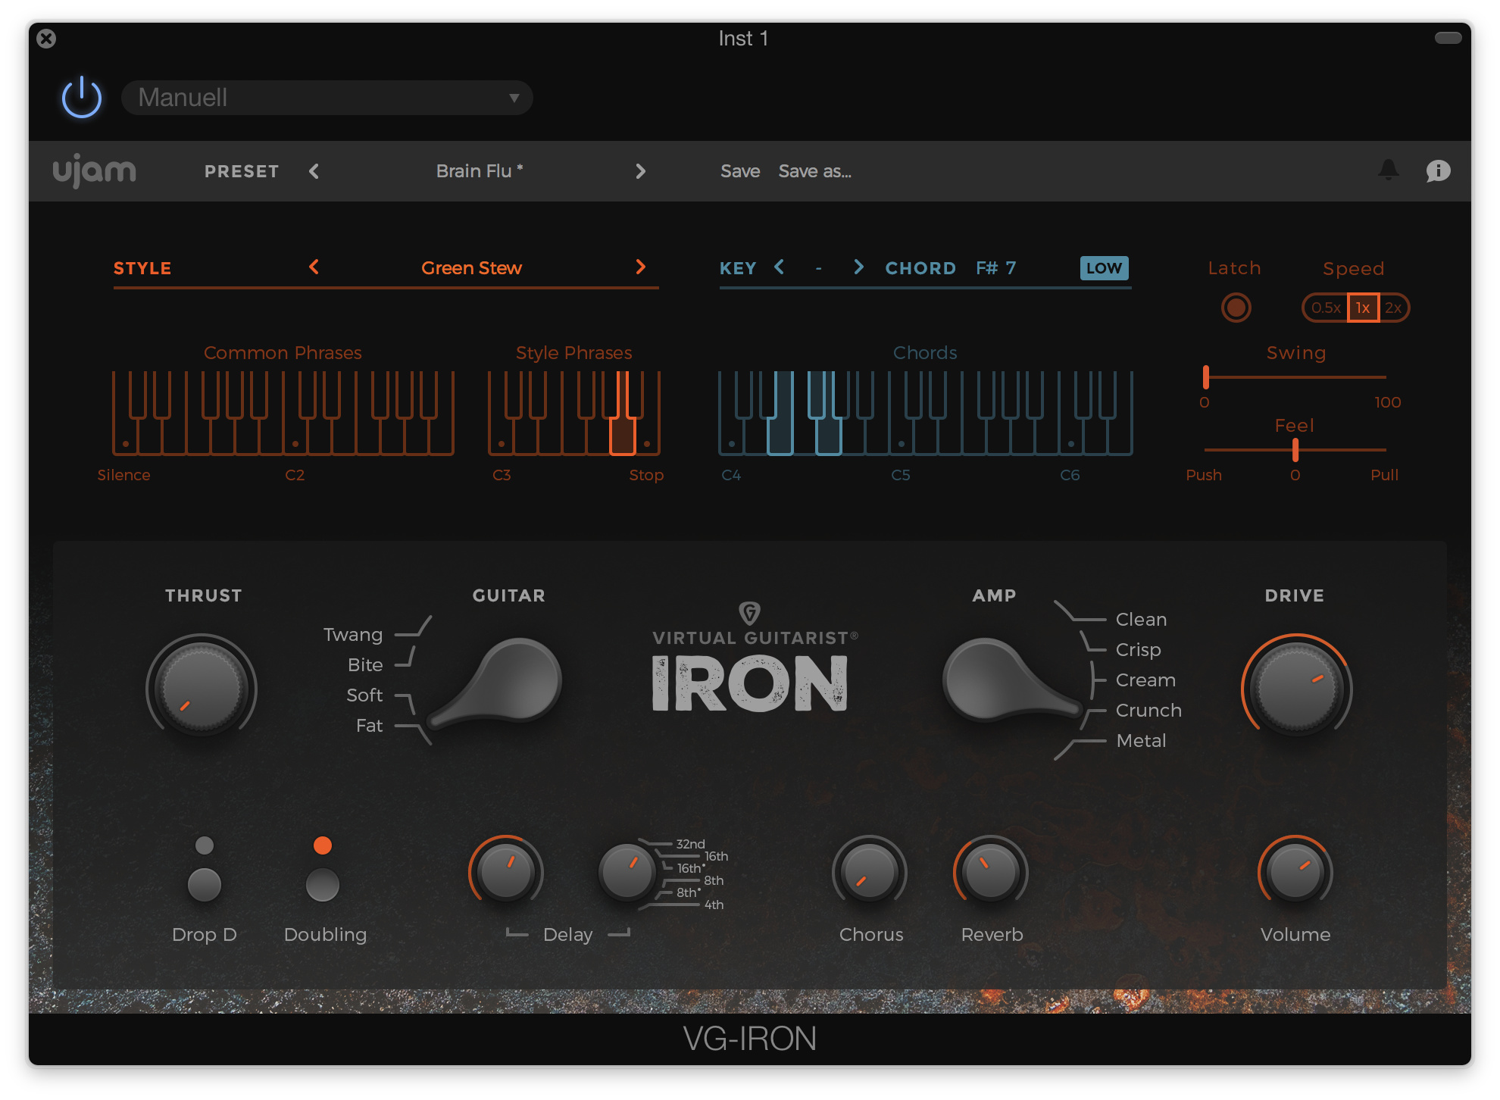
Task: Click the Thrust knob
Action: (202, 688)
